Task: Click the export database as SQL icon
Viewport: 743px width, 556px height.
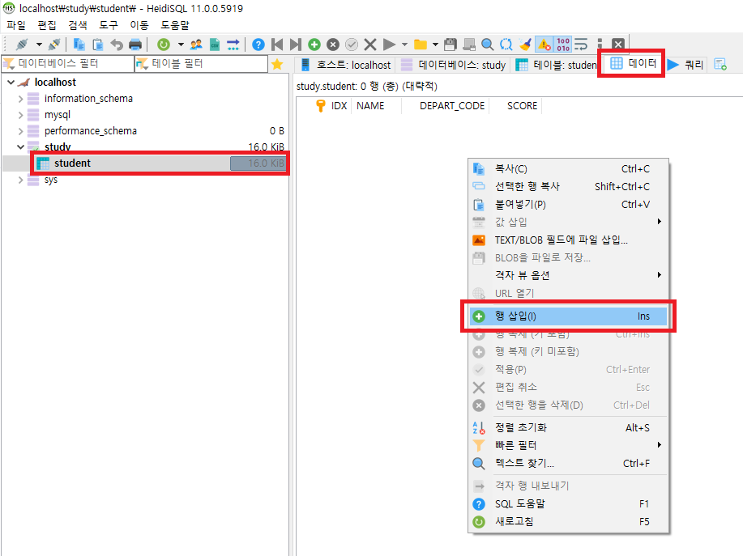Action: click(233, 45)
